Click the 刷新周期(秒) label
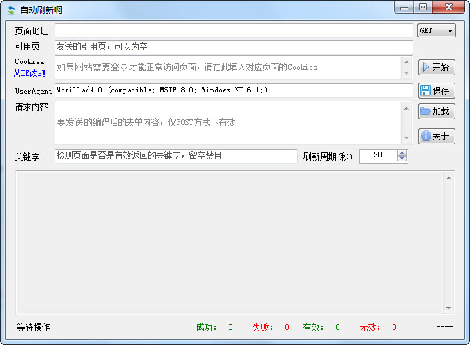Screen dimensions: 470x345 tap(328, 157)
